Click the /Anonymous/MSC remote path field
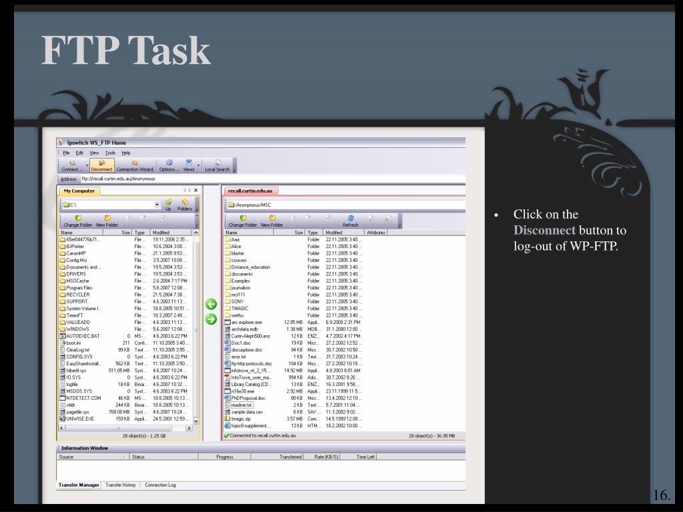Viewport: 683px width, 512px height. point(346,205)
